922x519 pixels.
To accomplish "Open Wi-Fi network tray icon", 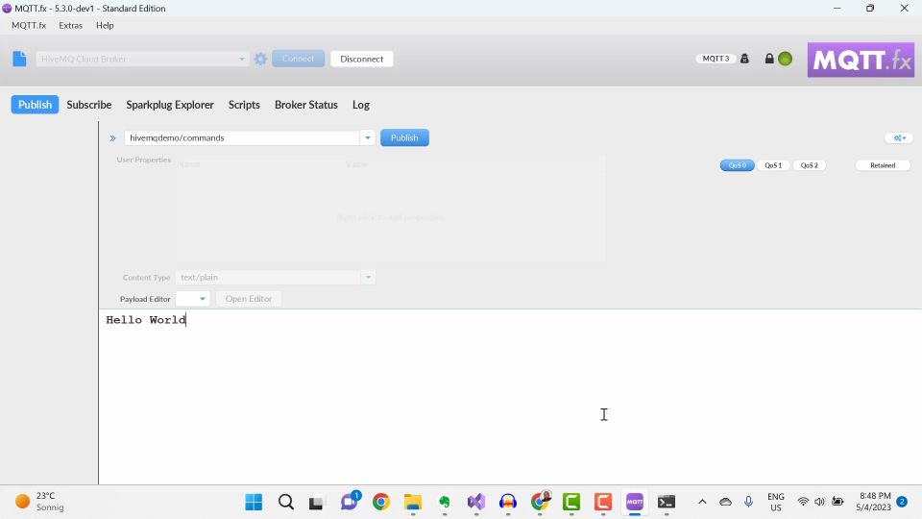I will pyautogui.click(x=803, y=502).
